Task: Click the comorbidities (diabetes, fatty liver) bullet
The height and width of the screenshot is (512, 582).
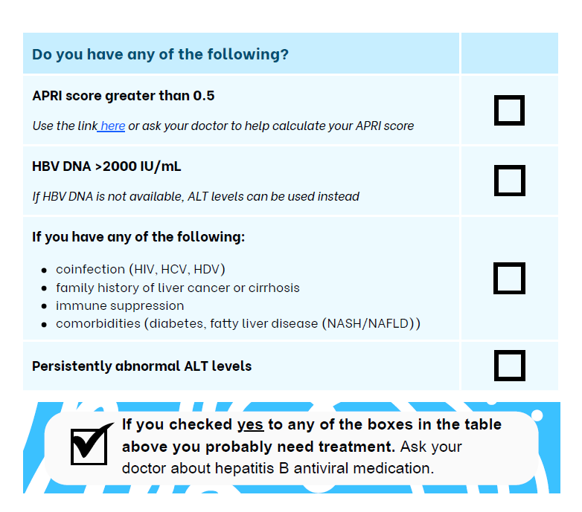Action: (238, 324)
